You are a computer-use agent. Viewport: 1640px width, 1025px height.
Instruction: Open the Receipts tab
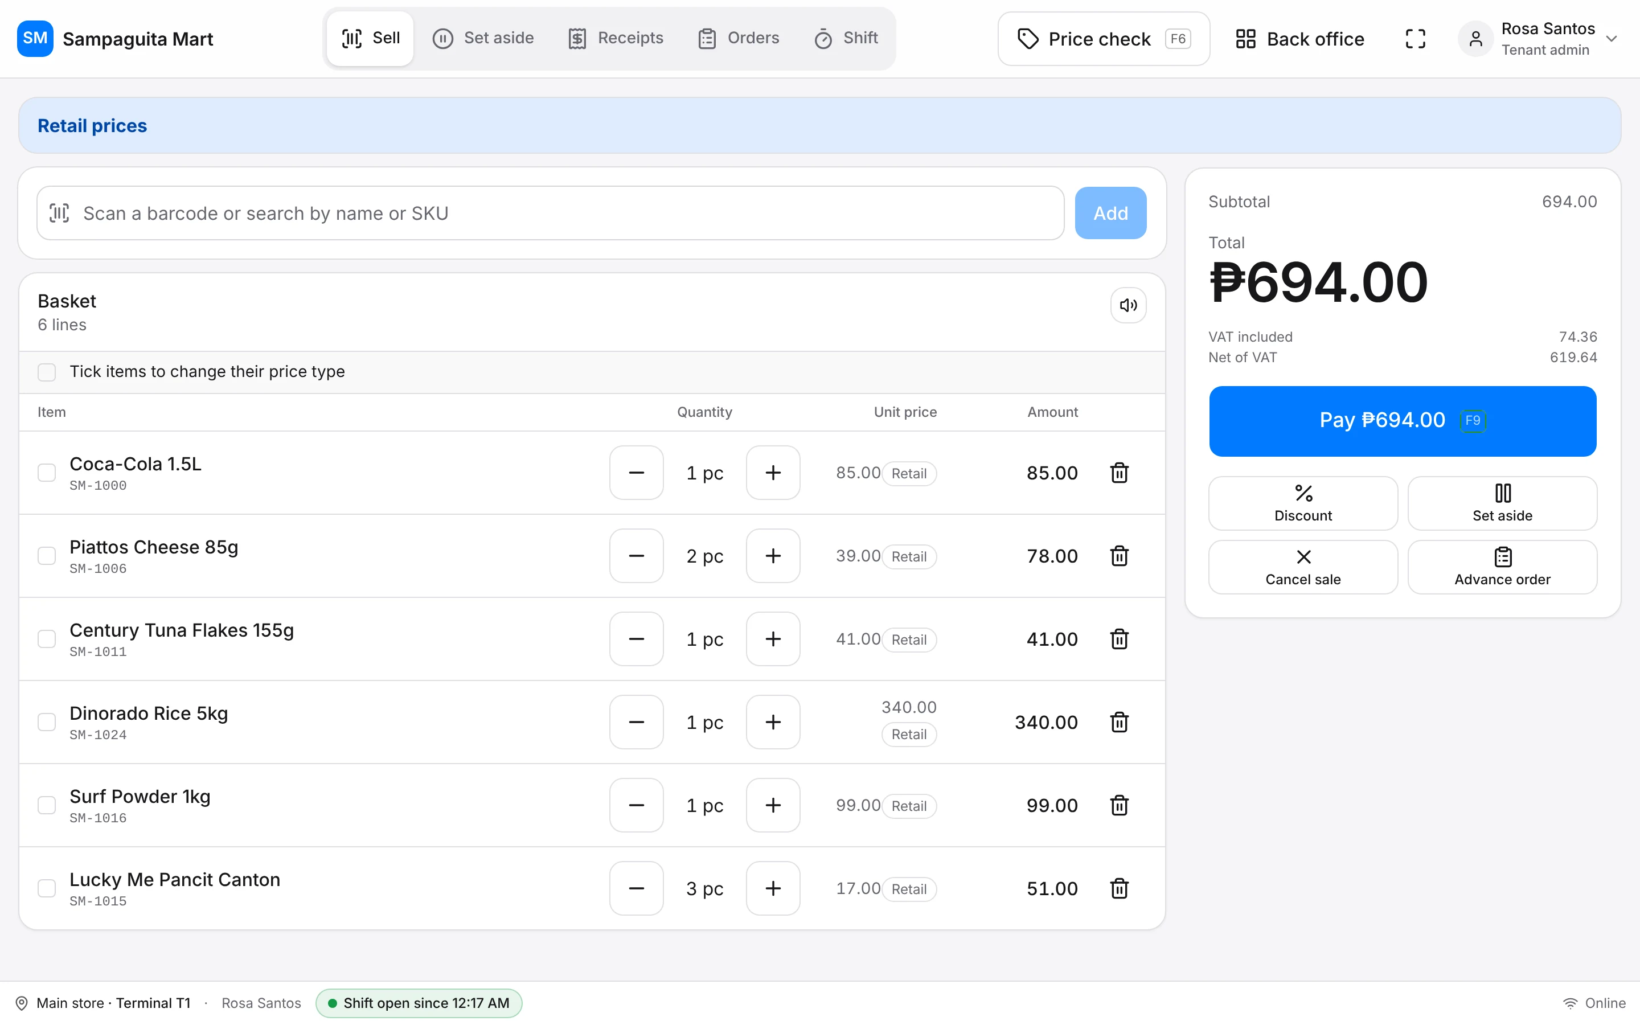click(616, 39)
